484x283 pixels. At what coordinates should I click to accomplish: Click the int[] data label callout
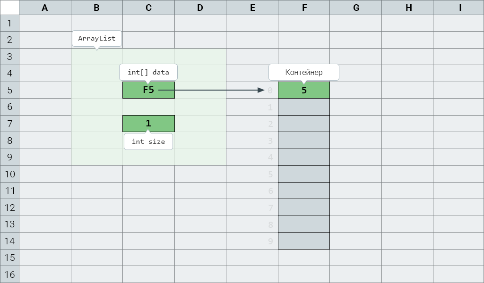pos(148,72)
